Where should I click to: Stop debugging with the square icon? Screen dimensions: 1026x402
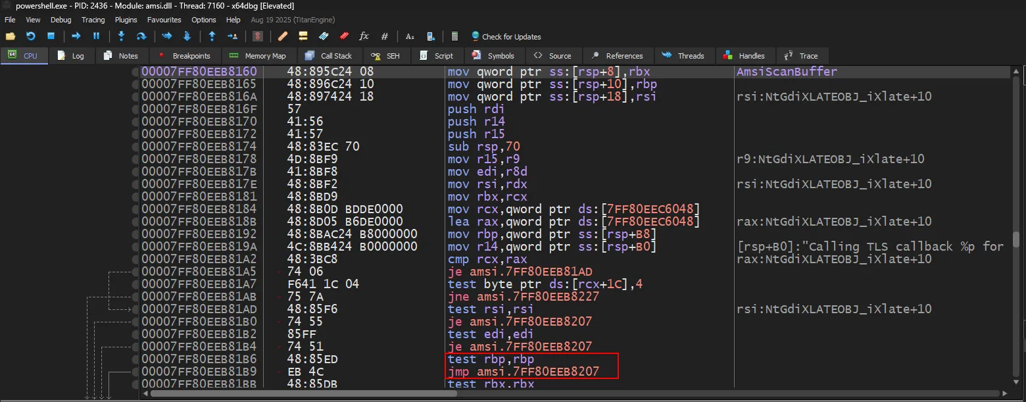coord(51,36)
